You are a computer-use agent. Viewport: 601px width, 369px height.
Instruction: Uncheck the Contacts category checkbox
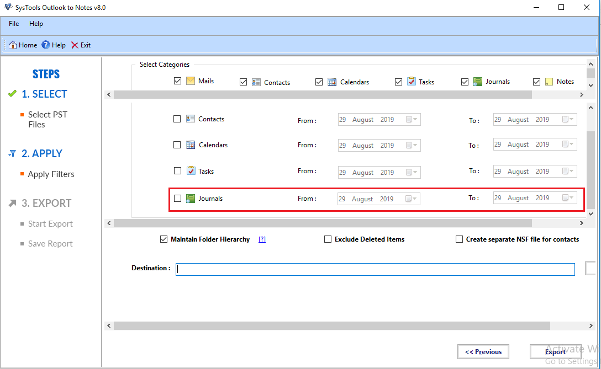click(244, 82)
